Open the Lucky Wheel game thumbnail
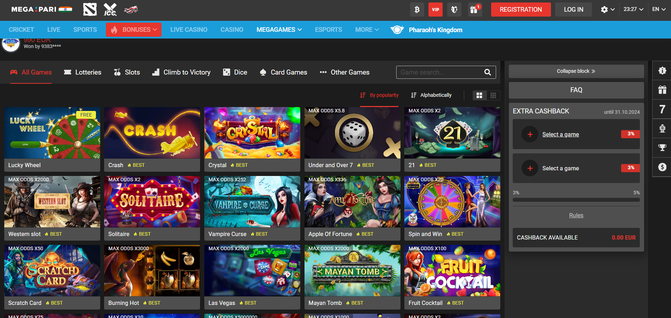This screenshot has height=318, width=671. 52,133
